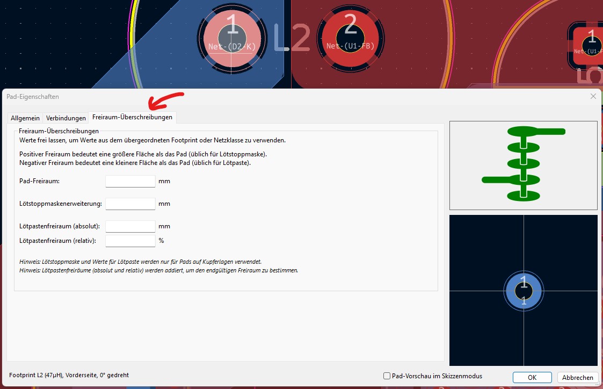The image size is (603, 389).
Task: Click the Lötpastenfreiraum (absolut) field
Action: (x=130, y=226)
